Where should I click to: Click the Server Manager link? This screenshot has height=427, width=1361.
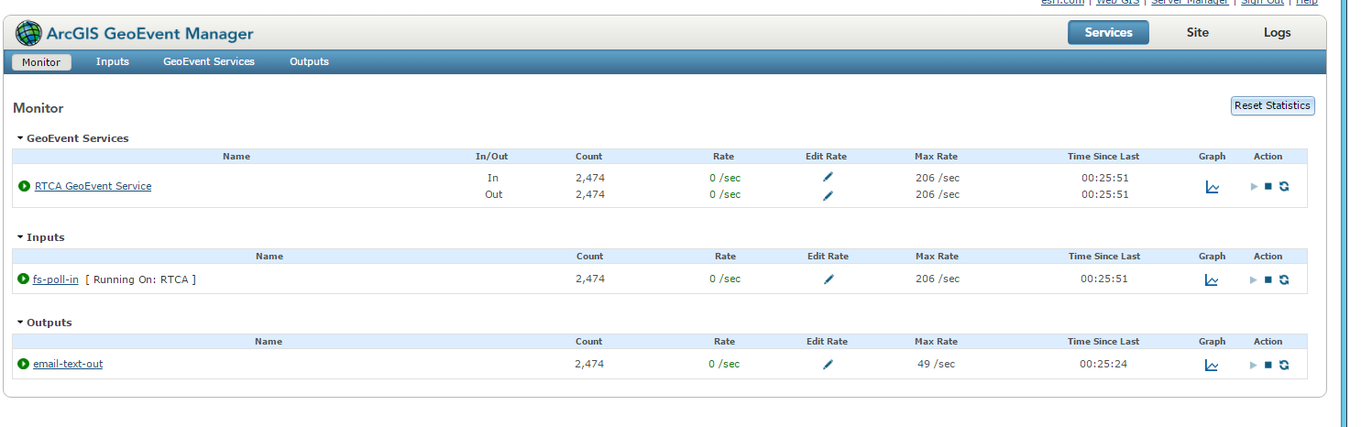1190,3
